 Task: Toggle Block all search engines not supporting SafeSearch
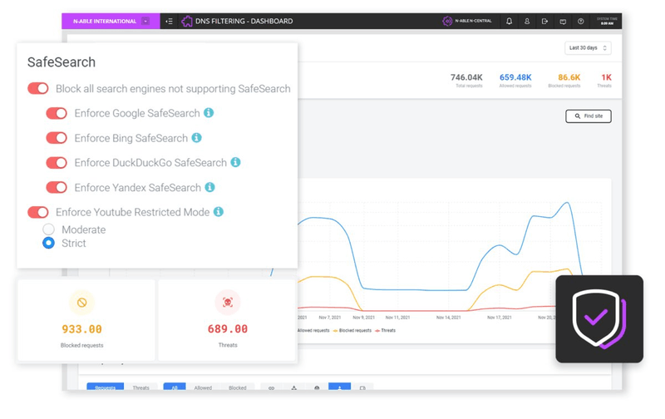[x=38, y=89]
